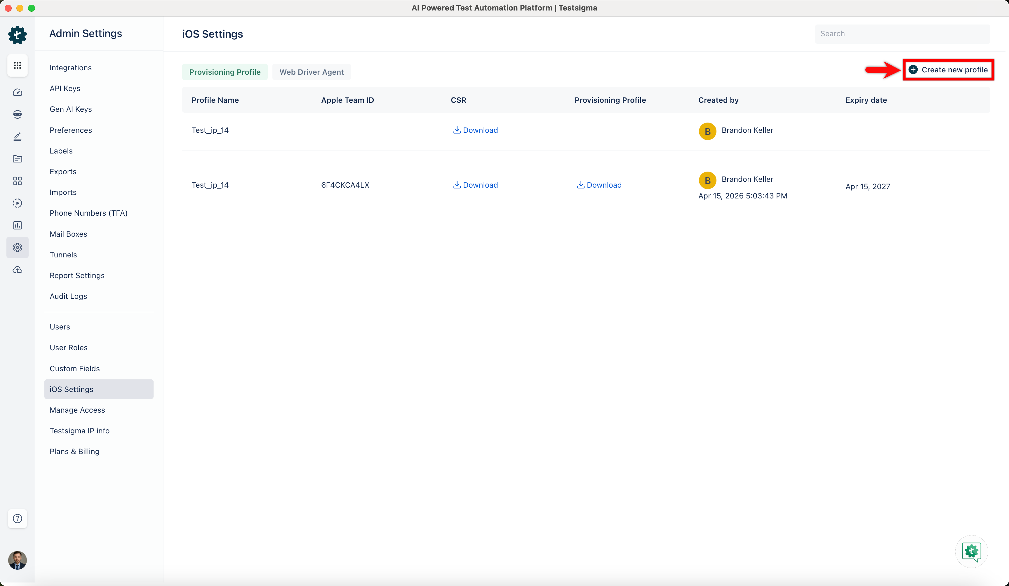This screenshot has height=586, width=1009.
Task: Click the Profile Name column header
Action: click(x=215, y=100)
